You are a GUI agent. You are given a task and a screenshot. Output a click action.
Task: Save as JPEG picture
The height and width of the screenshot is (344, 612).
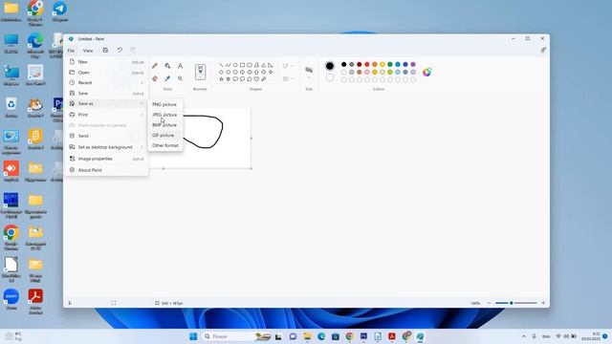click(x=165, y=115)
